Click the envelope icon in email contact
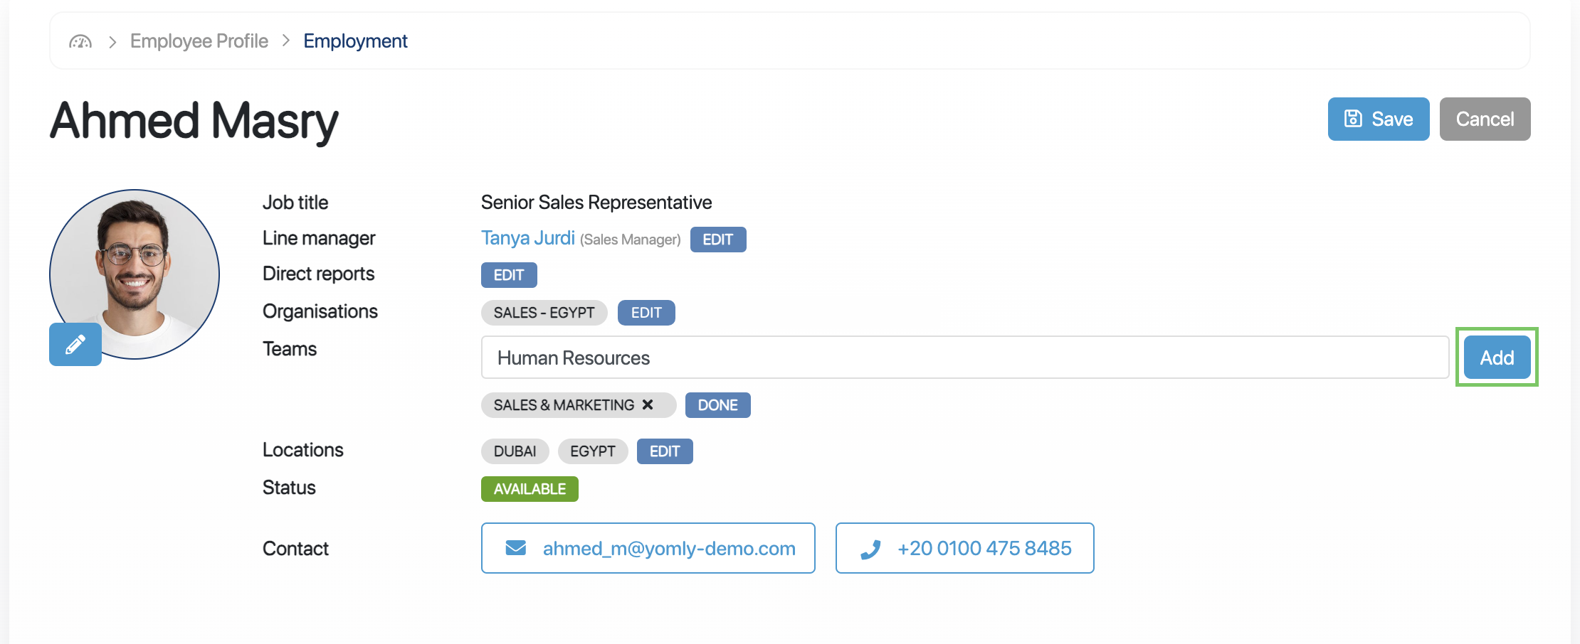Screen dimensions: 1580x644 pos(516,548)
